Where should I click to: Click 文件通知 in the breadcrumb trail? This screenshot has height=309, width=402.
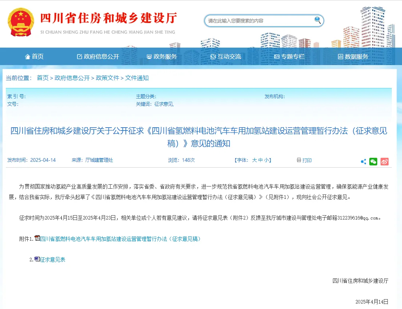point(137,78)
